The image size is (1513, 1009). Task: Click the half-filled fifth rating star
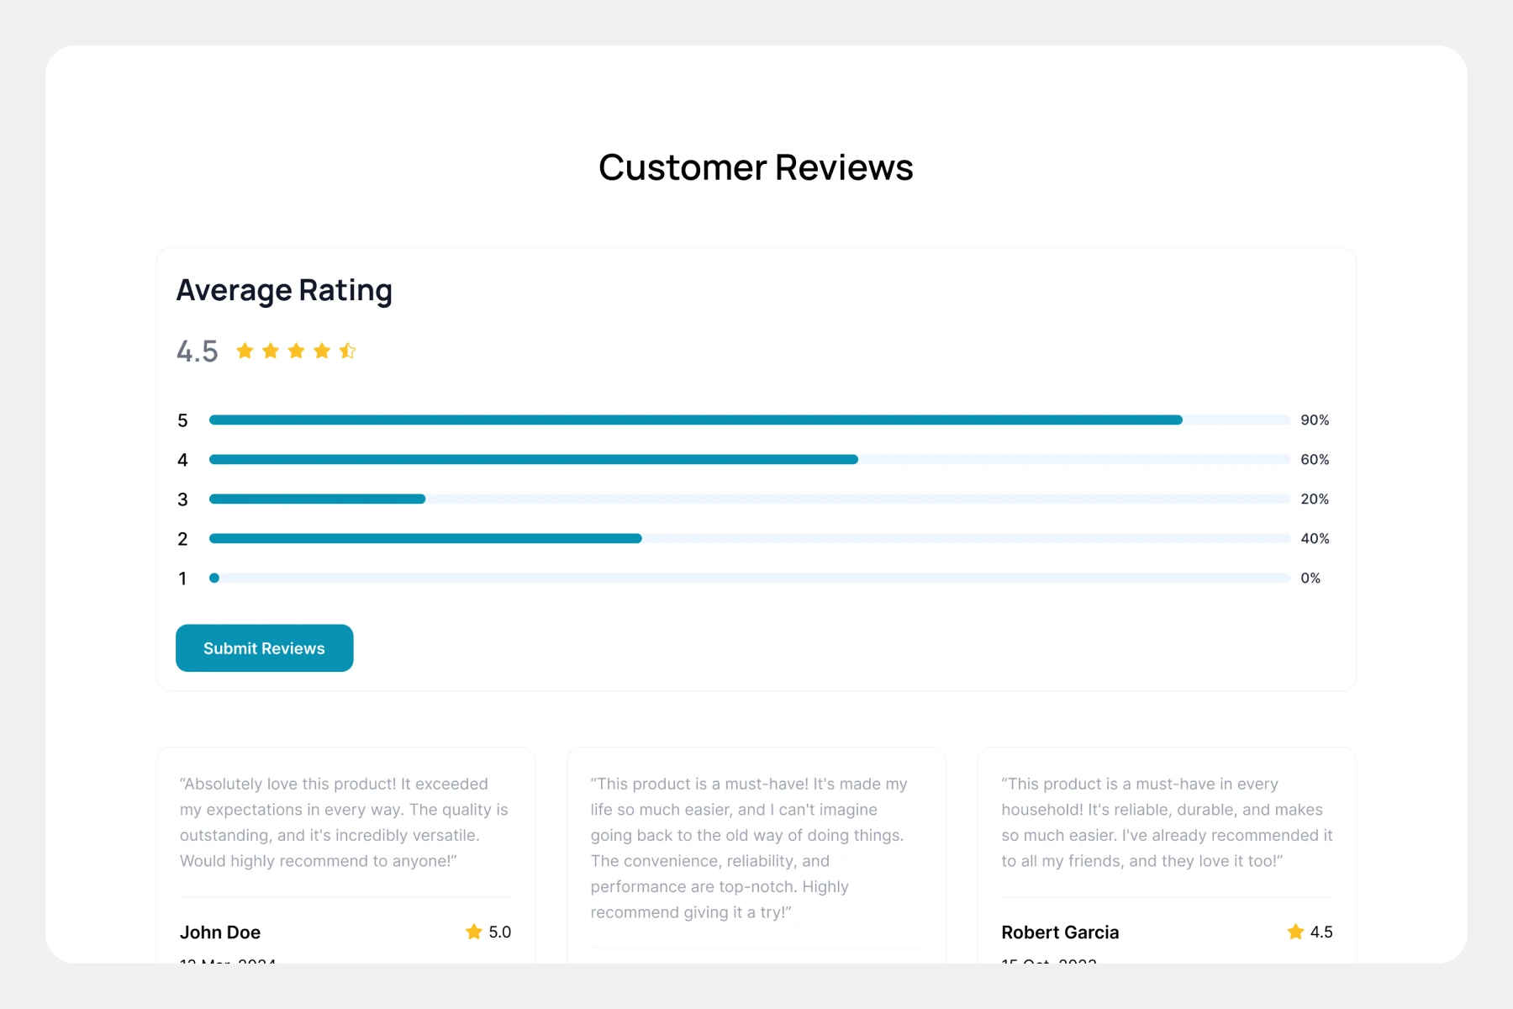pyautogui.click(x=348, y=351)
